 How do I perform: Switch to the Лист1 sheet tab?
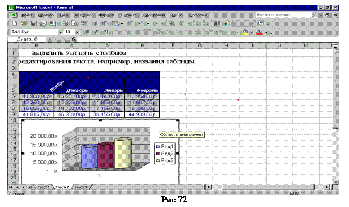(x=43, y=187)
